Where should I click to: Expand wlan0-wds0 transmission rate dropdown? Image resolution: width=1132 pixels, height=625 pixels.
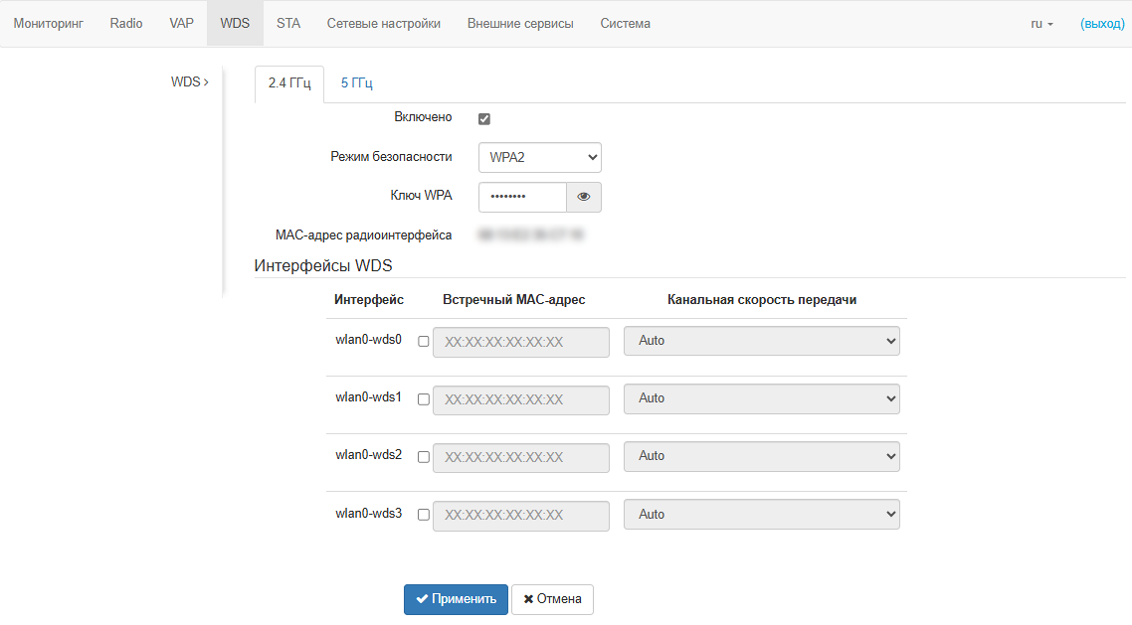click(761, 341)
